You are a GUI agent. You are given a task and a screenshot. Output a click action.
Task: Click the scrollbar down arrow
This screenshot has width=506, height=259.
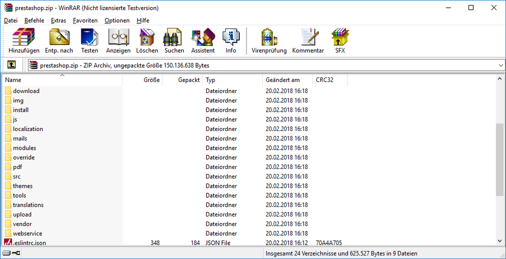499,241
